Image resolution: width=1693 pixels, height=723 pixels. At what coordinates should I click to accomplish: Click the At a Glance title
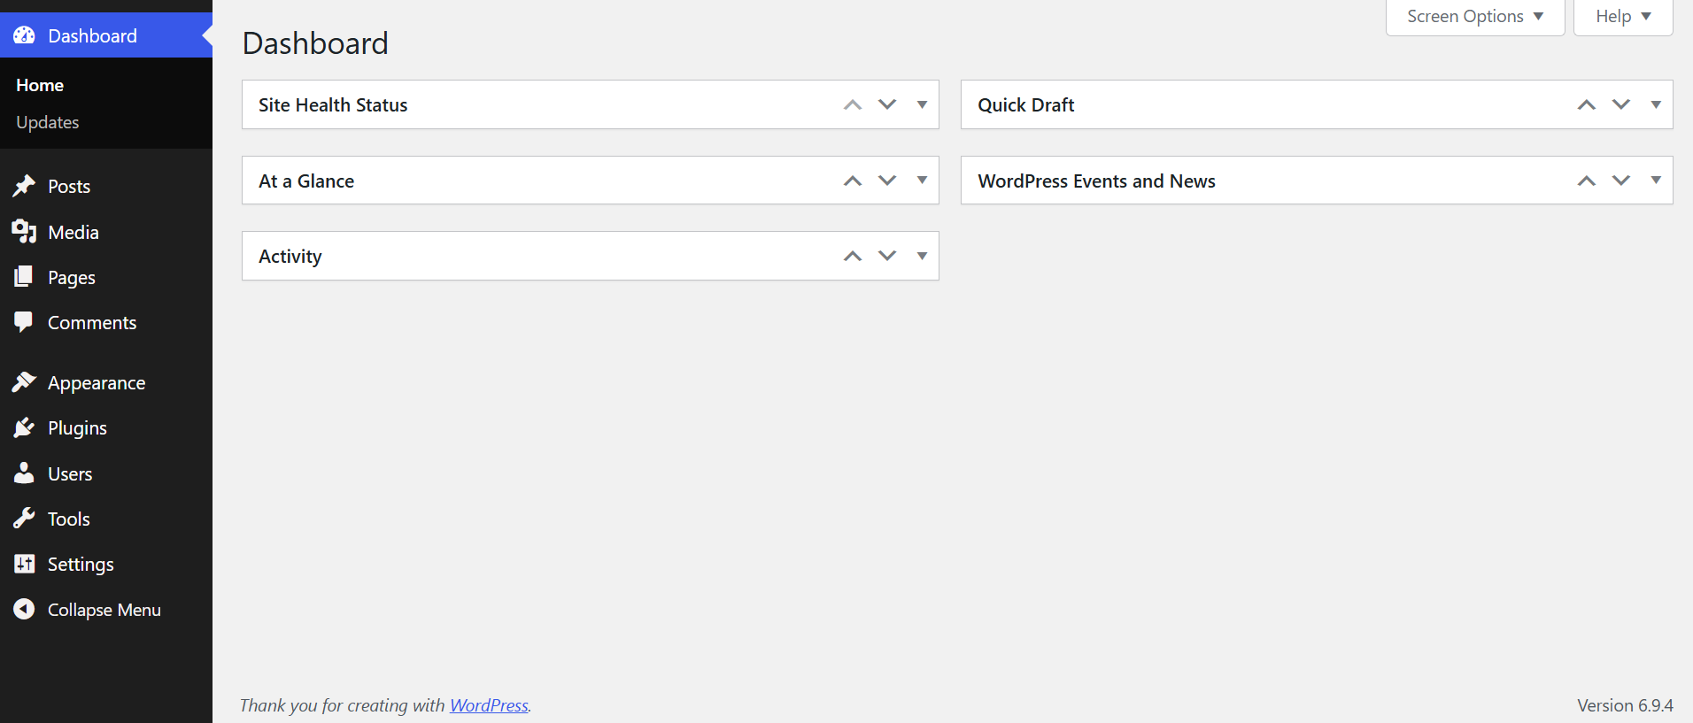(x=306, y=181)
